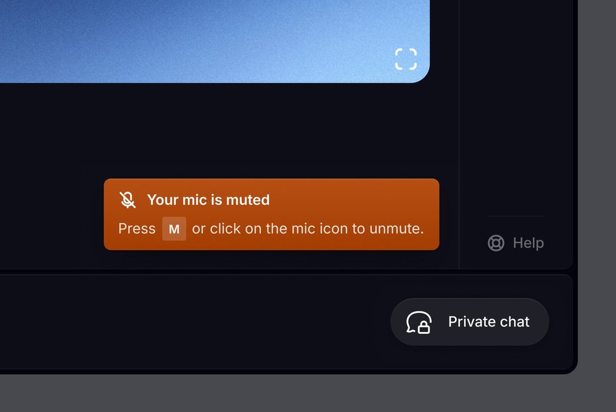Click the chat bubble with lock icon

(x=419, y=323)
